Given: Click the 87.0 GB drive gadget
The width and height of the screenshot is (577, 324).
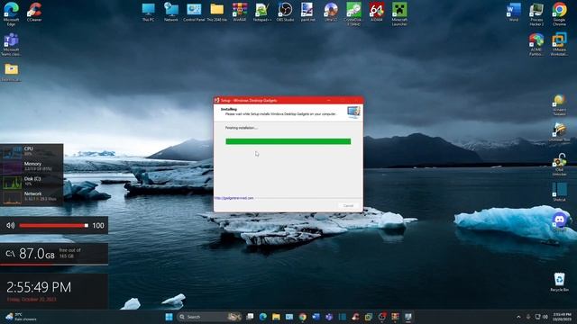Looking at the screenshot, I should click(x=54, y=254).
